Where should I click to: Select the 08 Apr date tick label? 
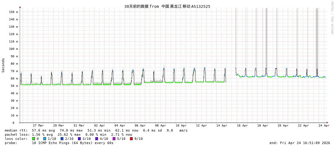point(160,126)
